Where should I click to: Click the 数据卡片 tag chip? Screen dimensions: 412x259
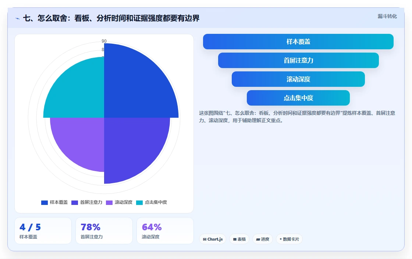click(289, 239)
